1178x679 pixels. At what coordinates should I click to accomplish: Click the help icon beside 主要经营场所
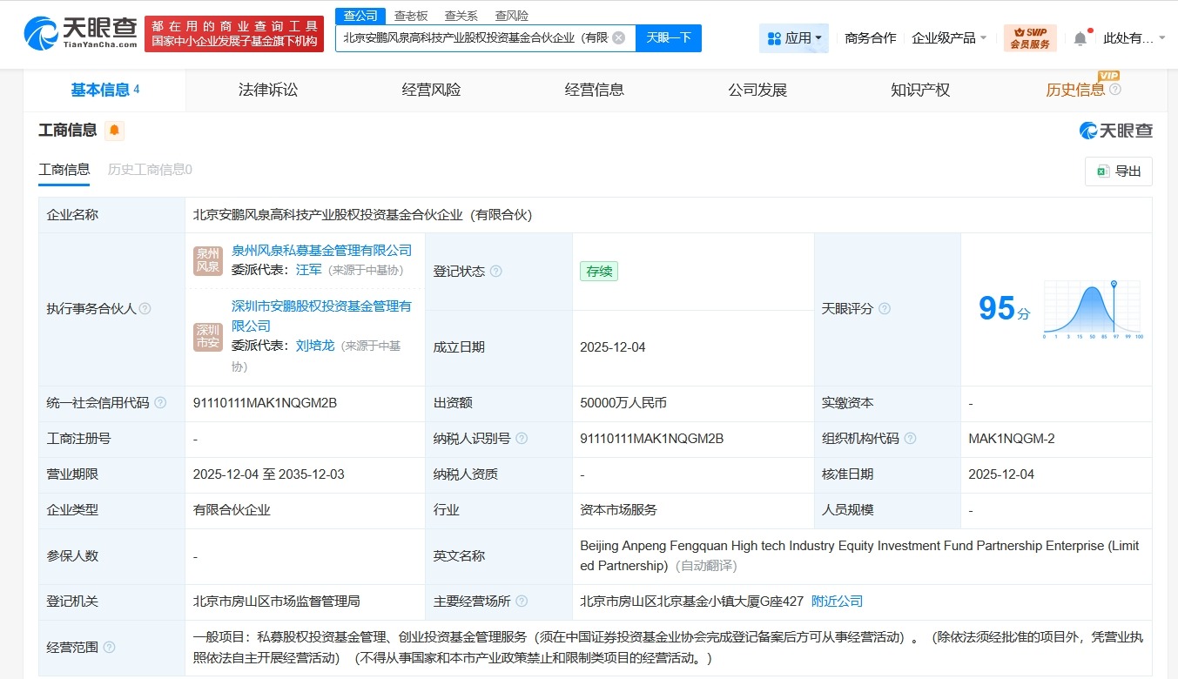(522, 601)
